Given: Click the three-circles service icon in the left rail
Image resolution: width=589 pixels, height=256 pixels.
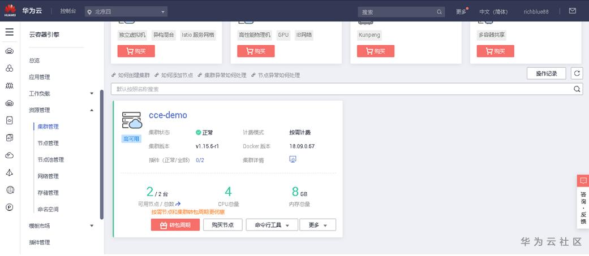Looking at the screenshot, I should pos(10,68).
